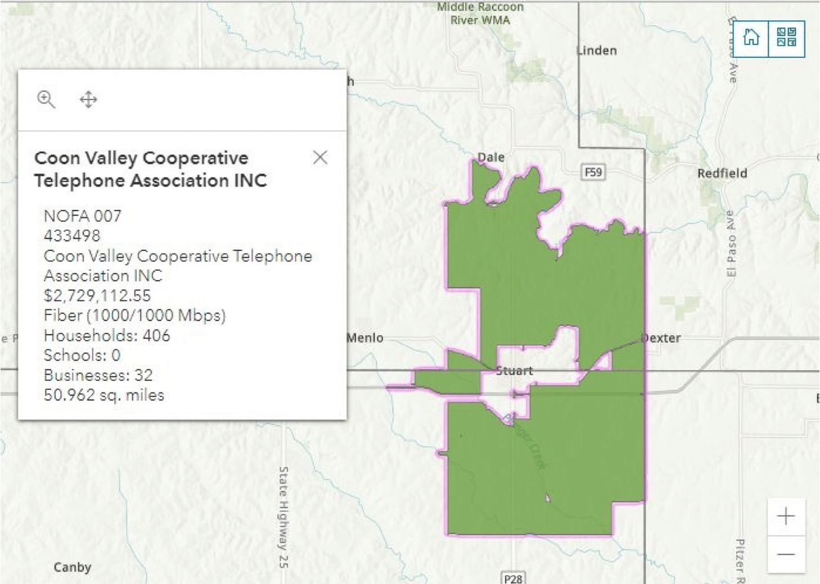The image size is (820, 584).
Task: Click the popup pan/move arrows icon
Action: pyautogui.click(x=88, y=100)
